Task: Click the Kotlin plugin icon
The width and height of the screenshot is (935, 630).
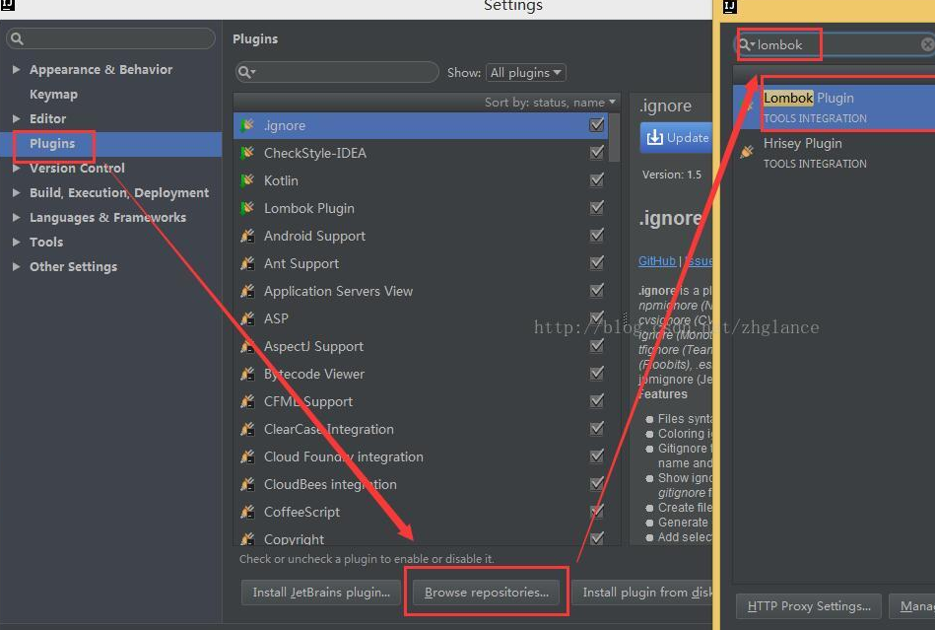Action: 247,180
